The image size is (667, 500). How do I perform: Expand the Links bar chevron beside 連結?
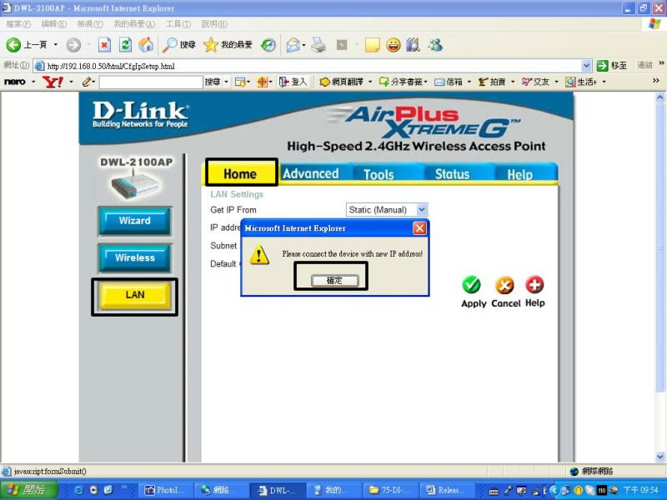click(661, 64)
